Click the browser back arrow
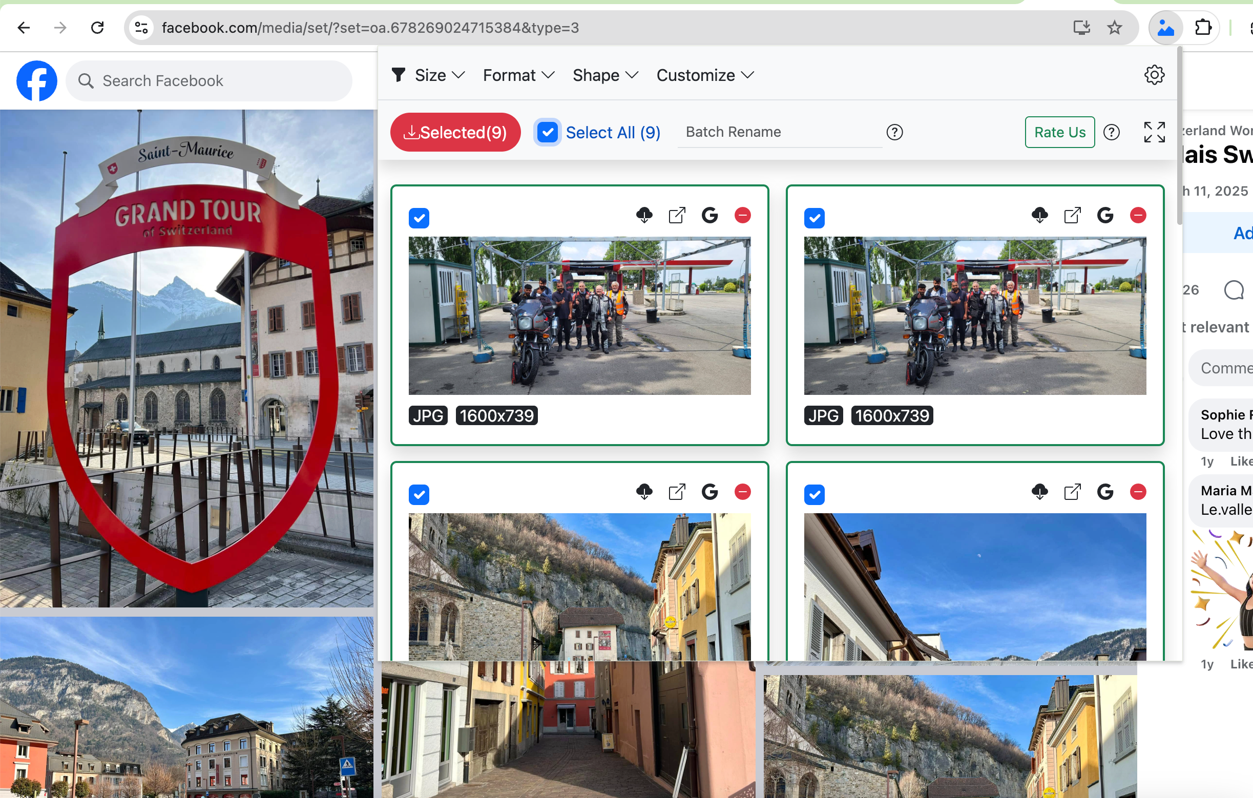Screen dimensions: 1253x798 (24, 28)
